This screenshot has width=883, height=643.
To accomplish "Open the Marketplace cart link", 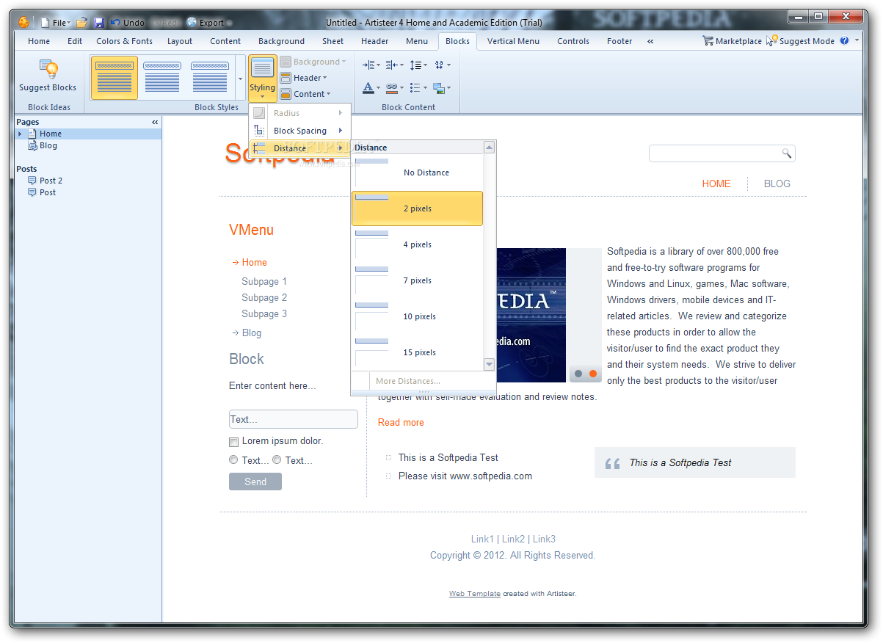I will pyautogui.click(x=732, y=41).
